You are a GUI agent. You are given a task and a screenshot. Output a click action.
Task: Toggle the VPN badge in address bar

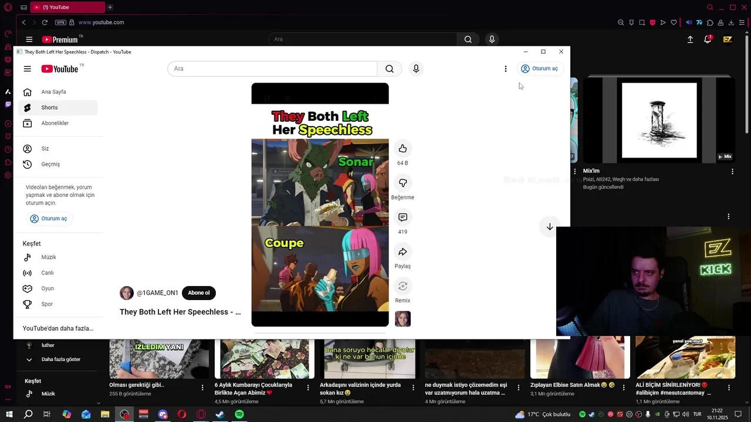point(60,22)
